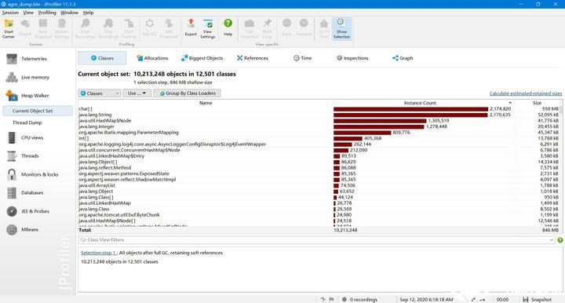
Task: Click green help icon beside filter field
Action: [560, 240]
